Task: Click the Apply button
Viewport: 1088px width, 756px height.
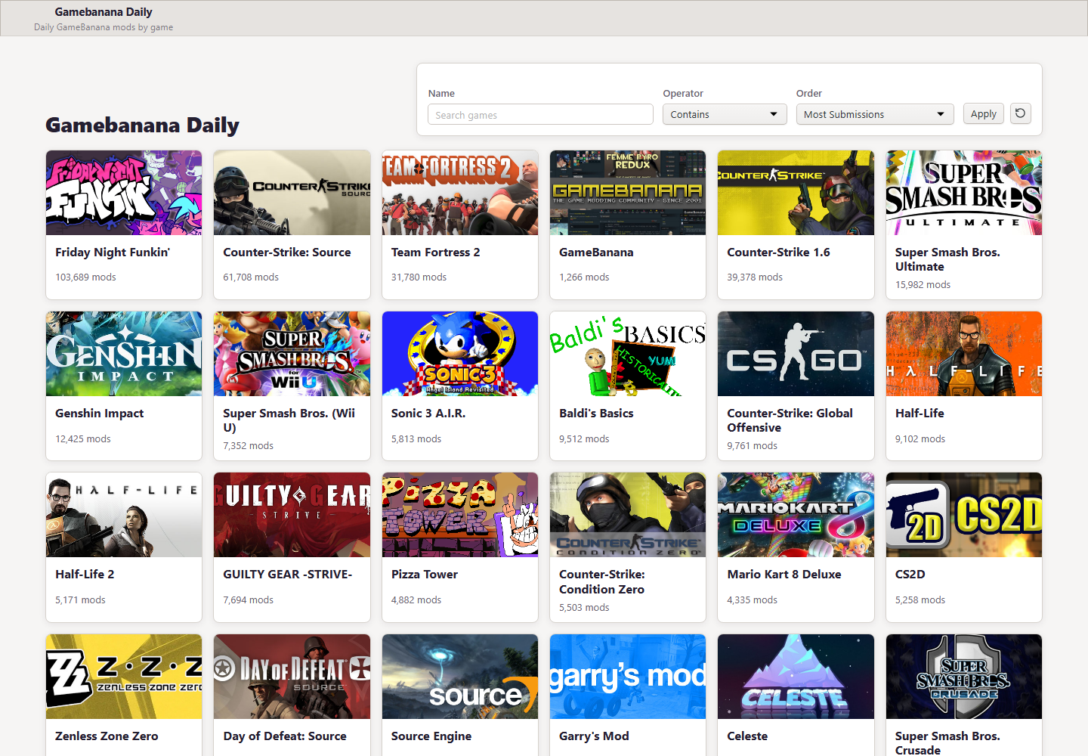Action: coord(984,114)
